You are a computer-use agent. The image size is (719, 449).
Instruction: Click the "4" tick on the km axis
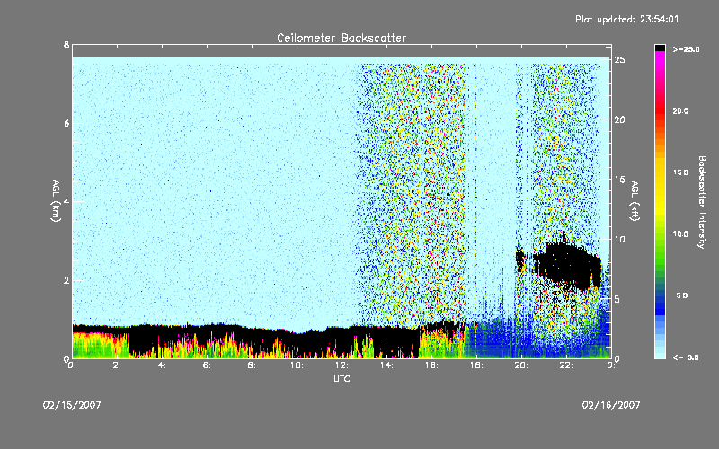[x=67, y=201]
